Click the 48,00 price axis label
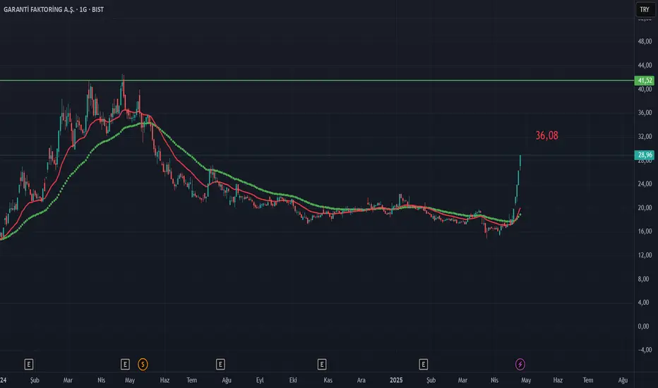This screenshot has width=658, height=388. (645, 42)
